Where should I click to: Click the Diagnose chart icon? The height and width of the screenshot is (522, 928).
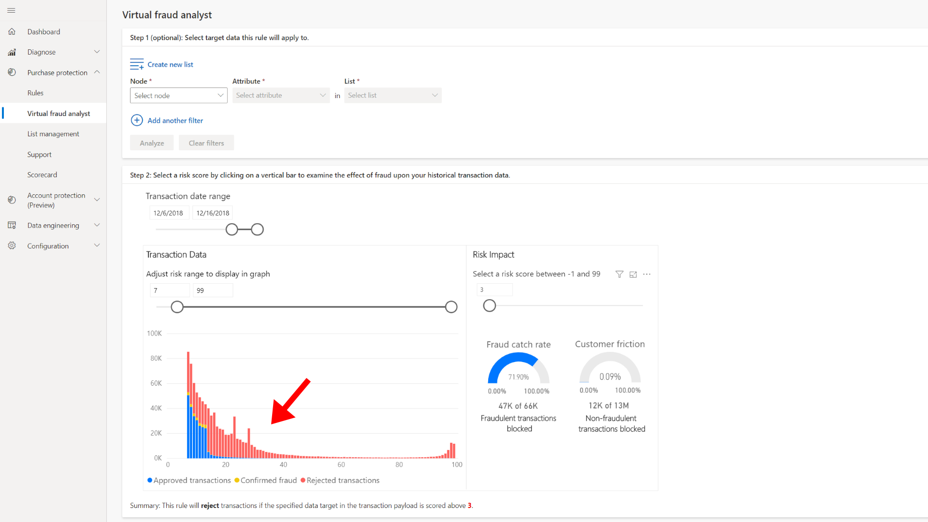point(12,52)
